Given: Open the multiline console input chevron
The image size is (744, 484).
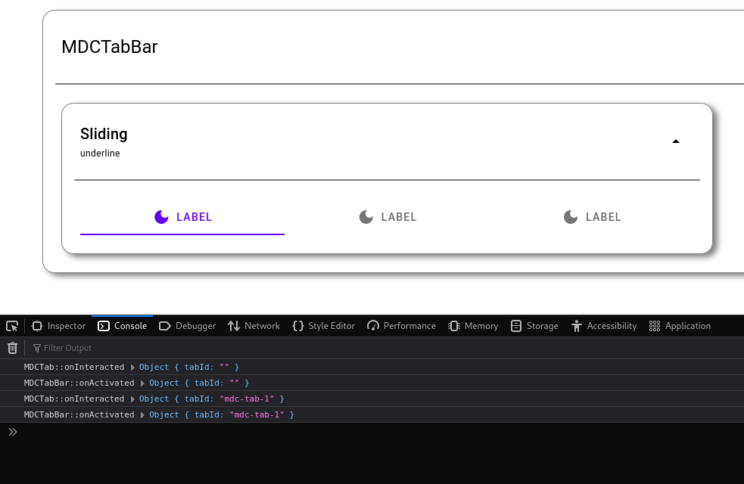Looking at the screenshot, I should pos(12,431).
